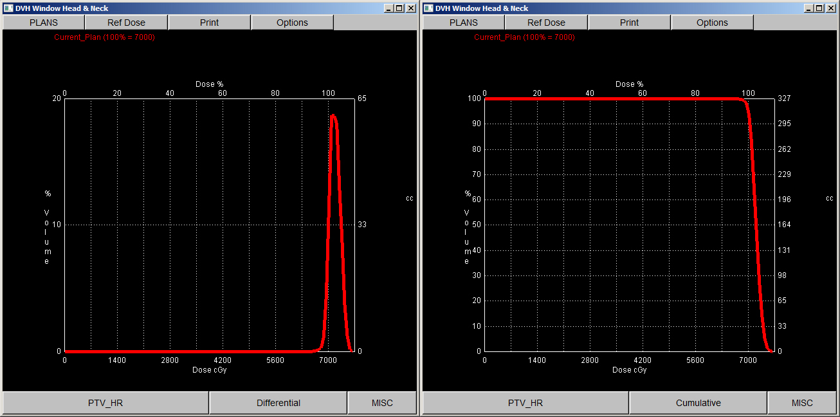840x417 pixels.
Task: Open the Ref Dose menu in the right window
Action: [545, 22]
